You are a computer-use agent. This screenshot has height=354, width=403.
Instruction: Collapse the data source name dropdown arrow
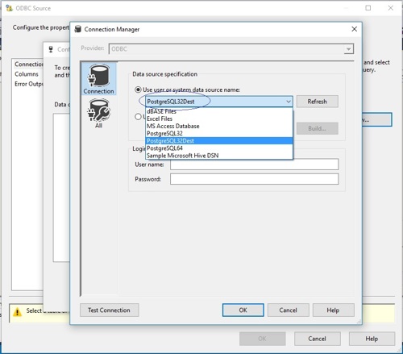click(x=289, y=102)
